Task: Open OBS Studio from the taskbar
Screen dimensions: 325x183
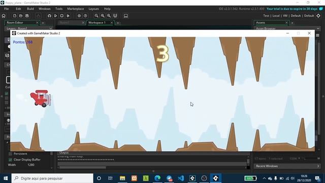Action: point(204,178)
